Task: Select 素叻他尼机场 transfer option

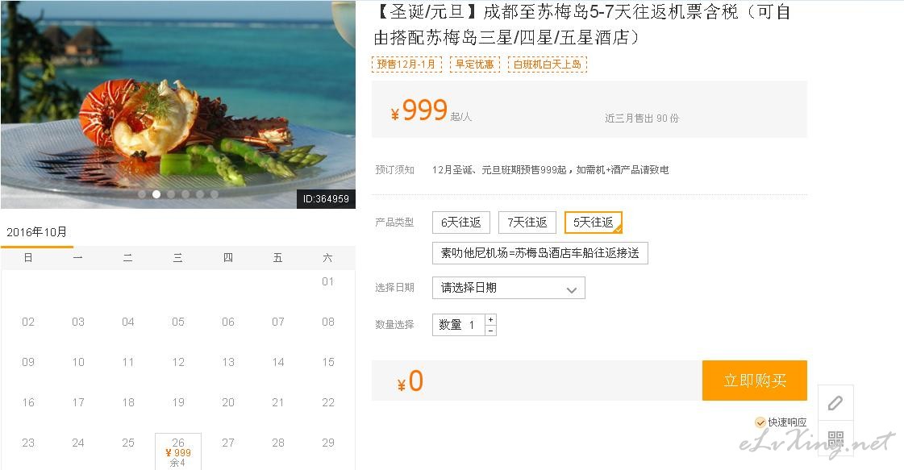Action: (x=540, y=253)
